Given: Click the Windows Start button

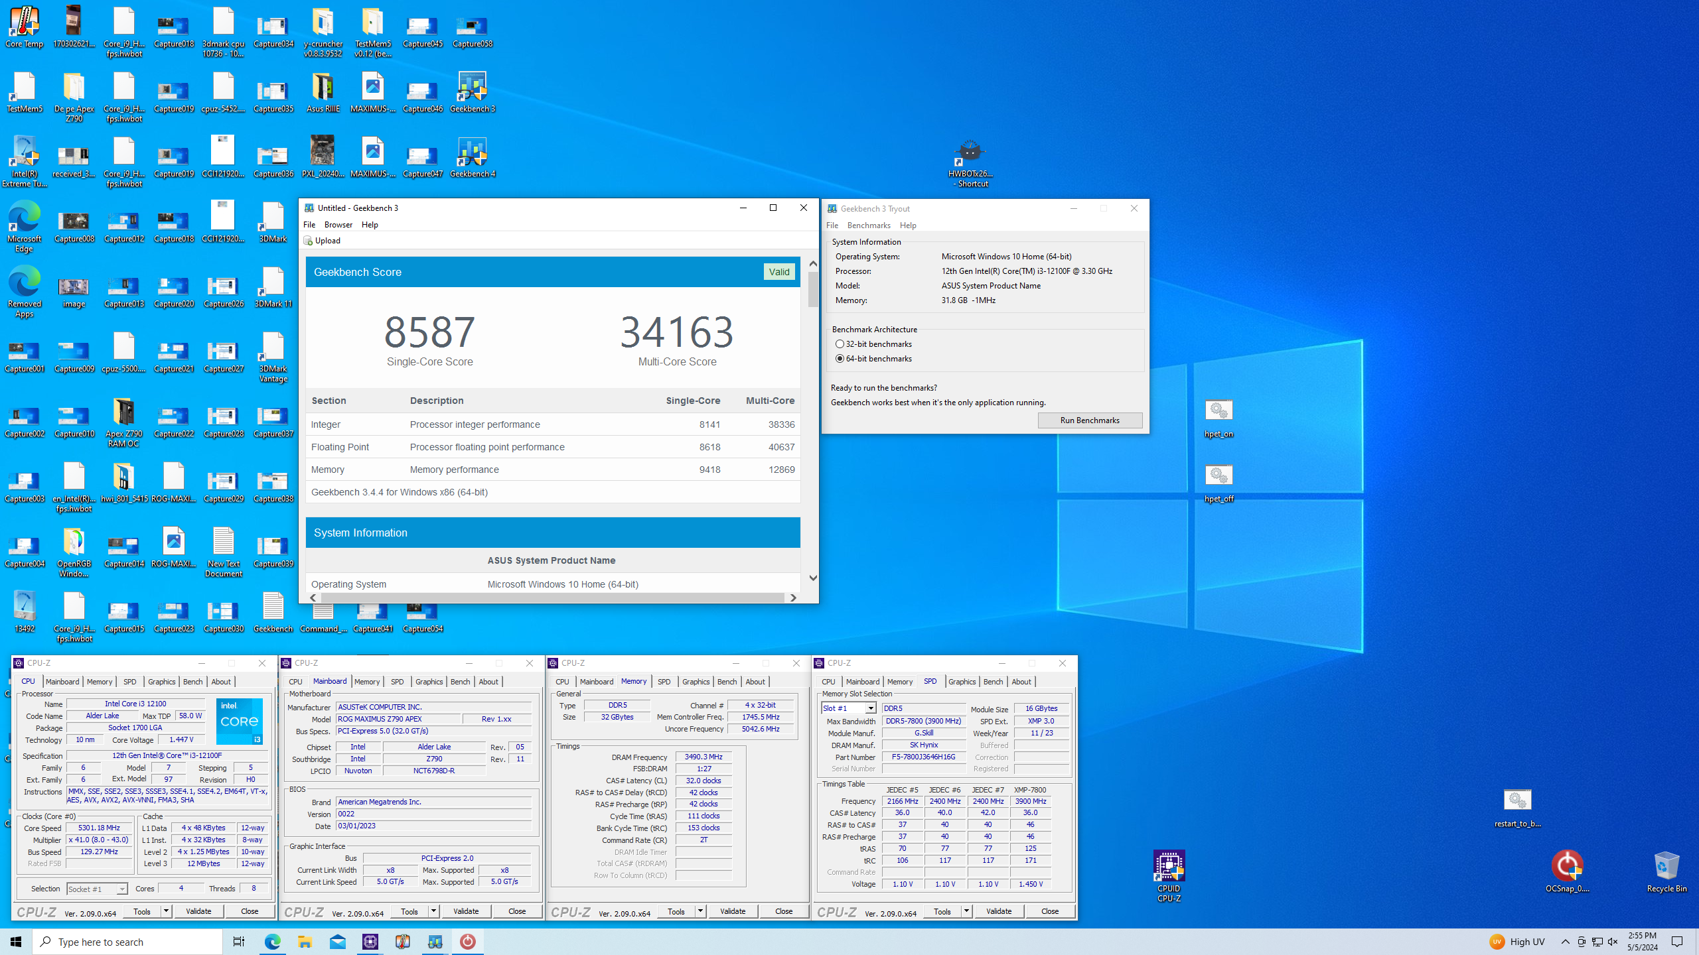Looking at the screenshot, I should (x=16, y=942).
